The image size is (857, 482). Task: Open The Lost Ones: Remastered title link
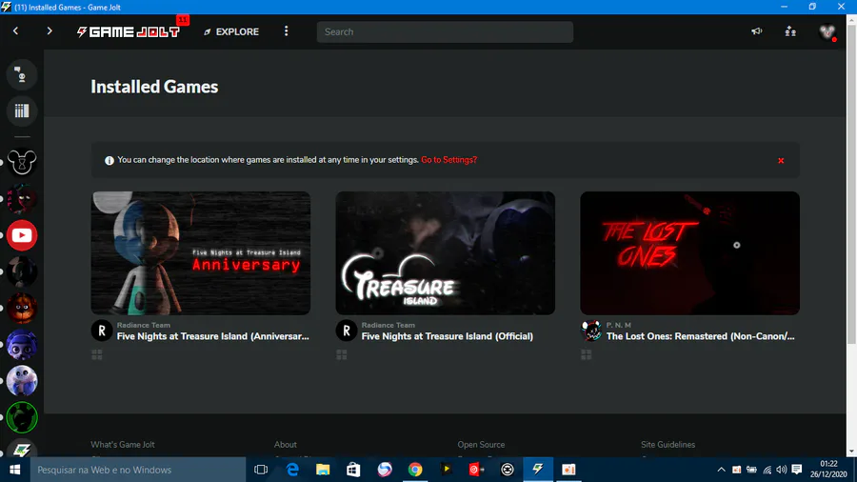701,336
